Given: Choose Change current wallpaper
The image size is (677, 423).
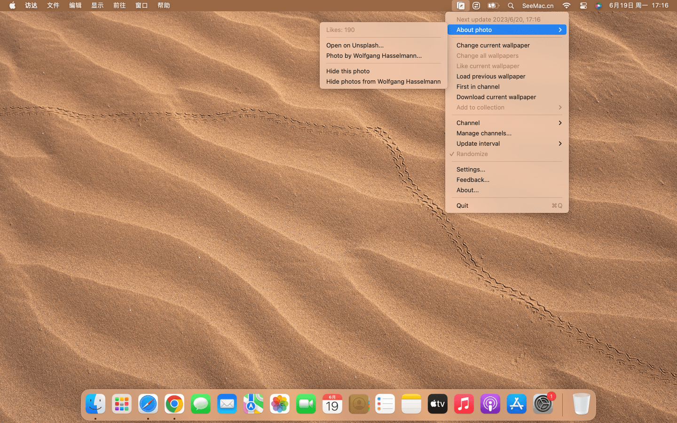Looking at the screenshot, I should pos(493,46).
